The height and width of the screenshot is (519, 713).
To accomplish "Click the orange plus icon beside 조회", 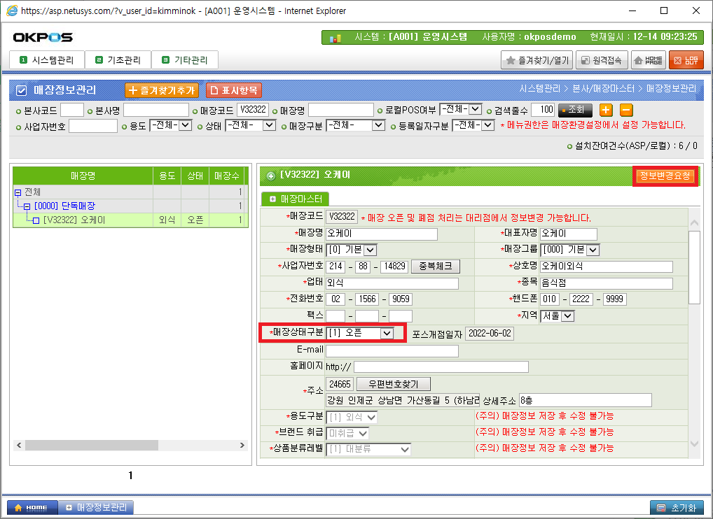I will point(606,110).
